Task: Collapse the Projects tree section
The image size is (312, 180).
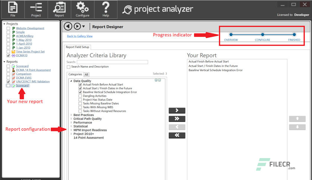Action: coord(4,24)
